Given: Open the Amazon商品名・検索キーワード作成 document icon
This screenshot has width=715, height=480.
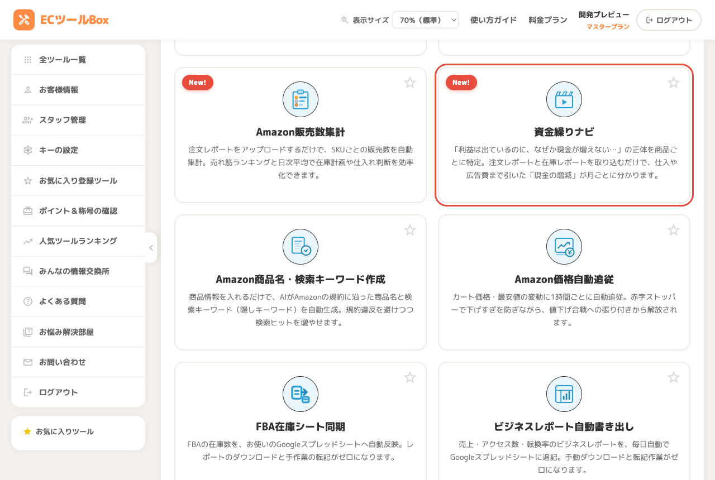Looking at the screenshot, I should (301, 247).
